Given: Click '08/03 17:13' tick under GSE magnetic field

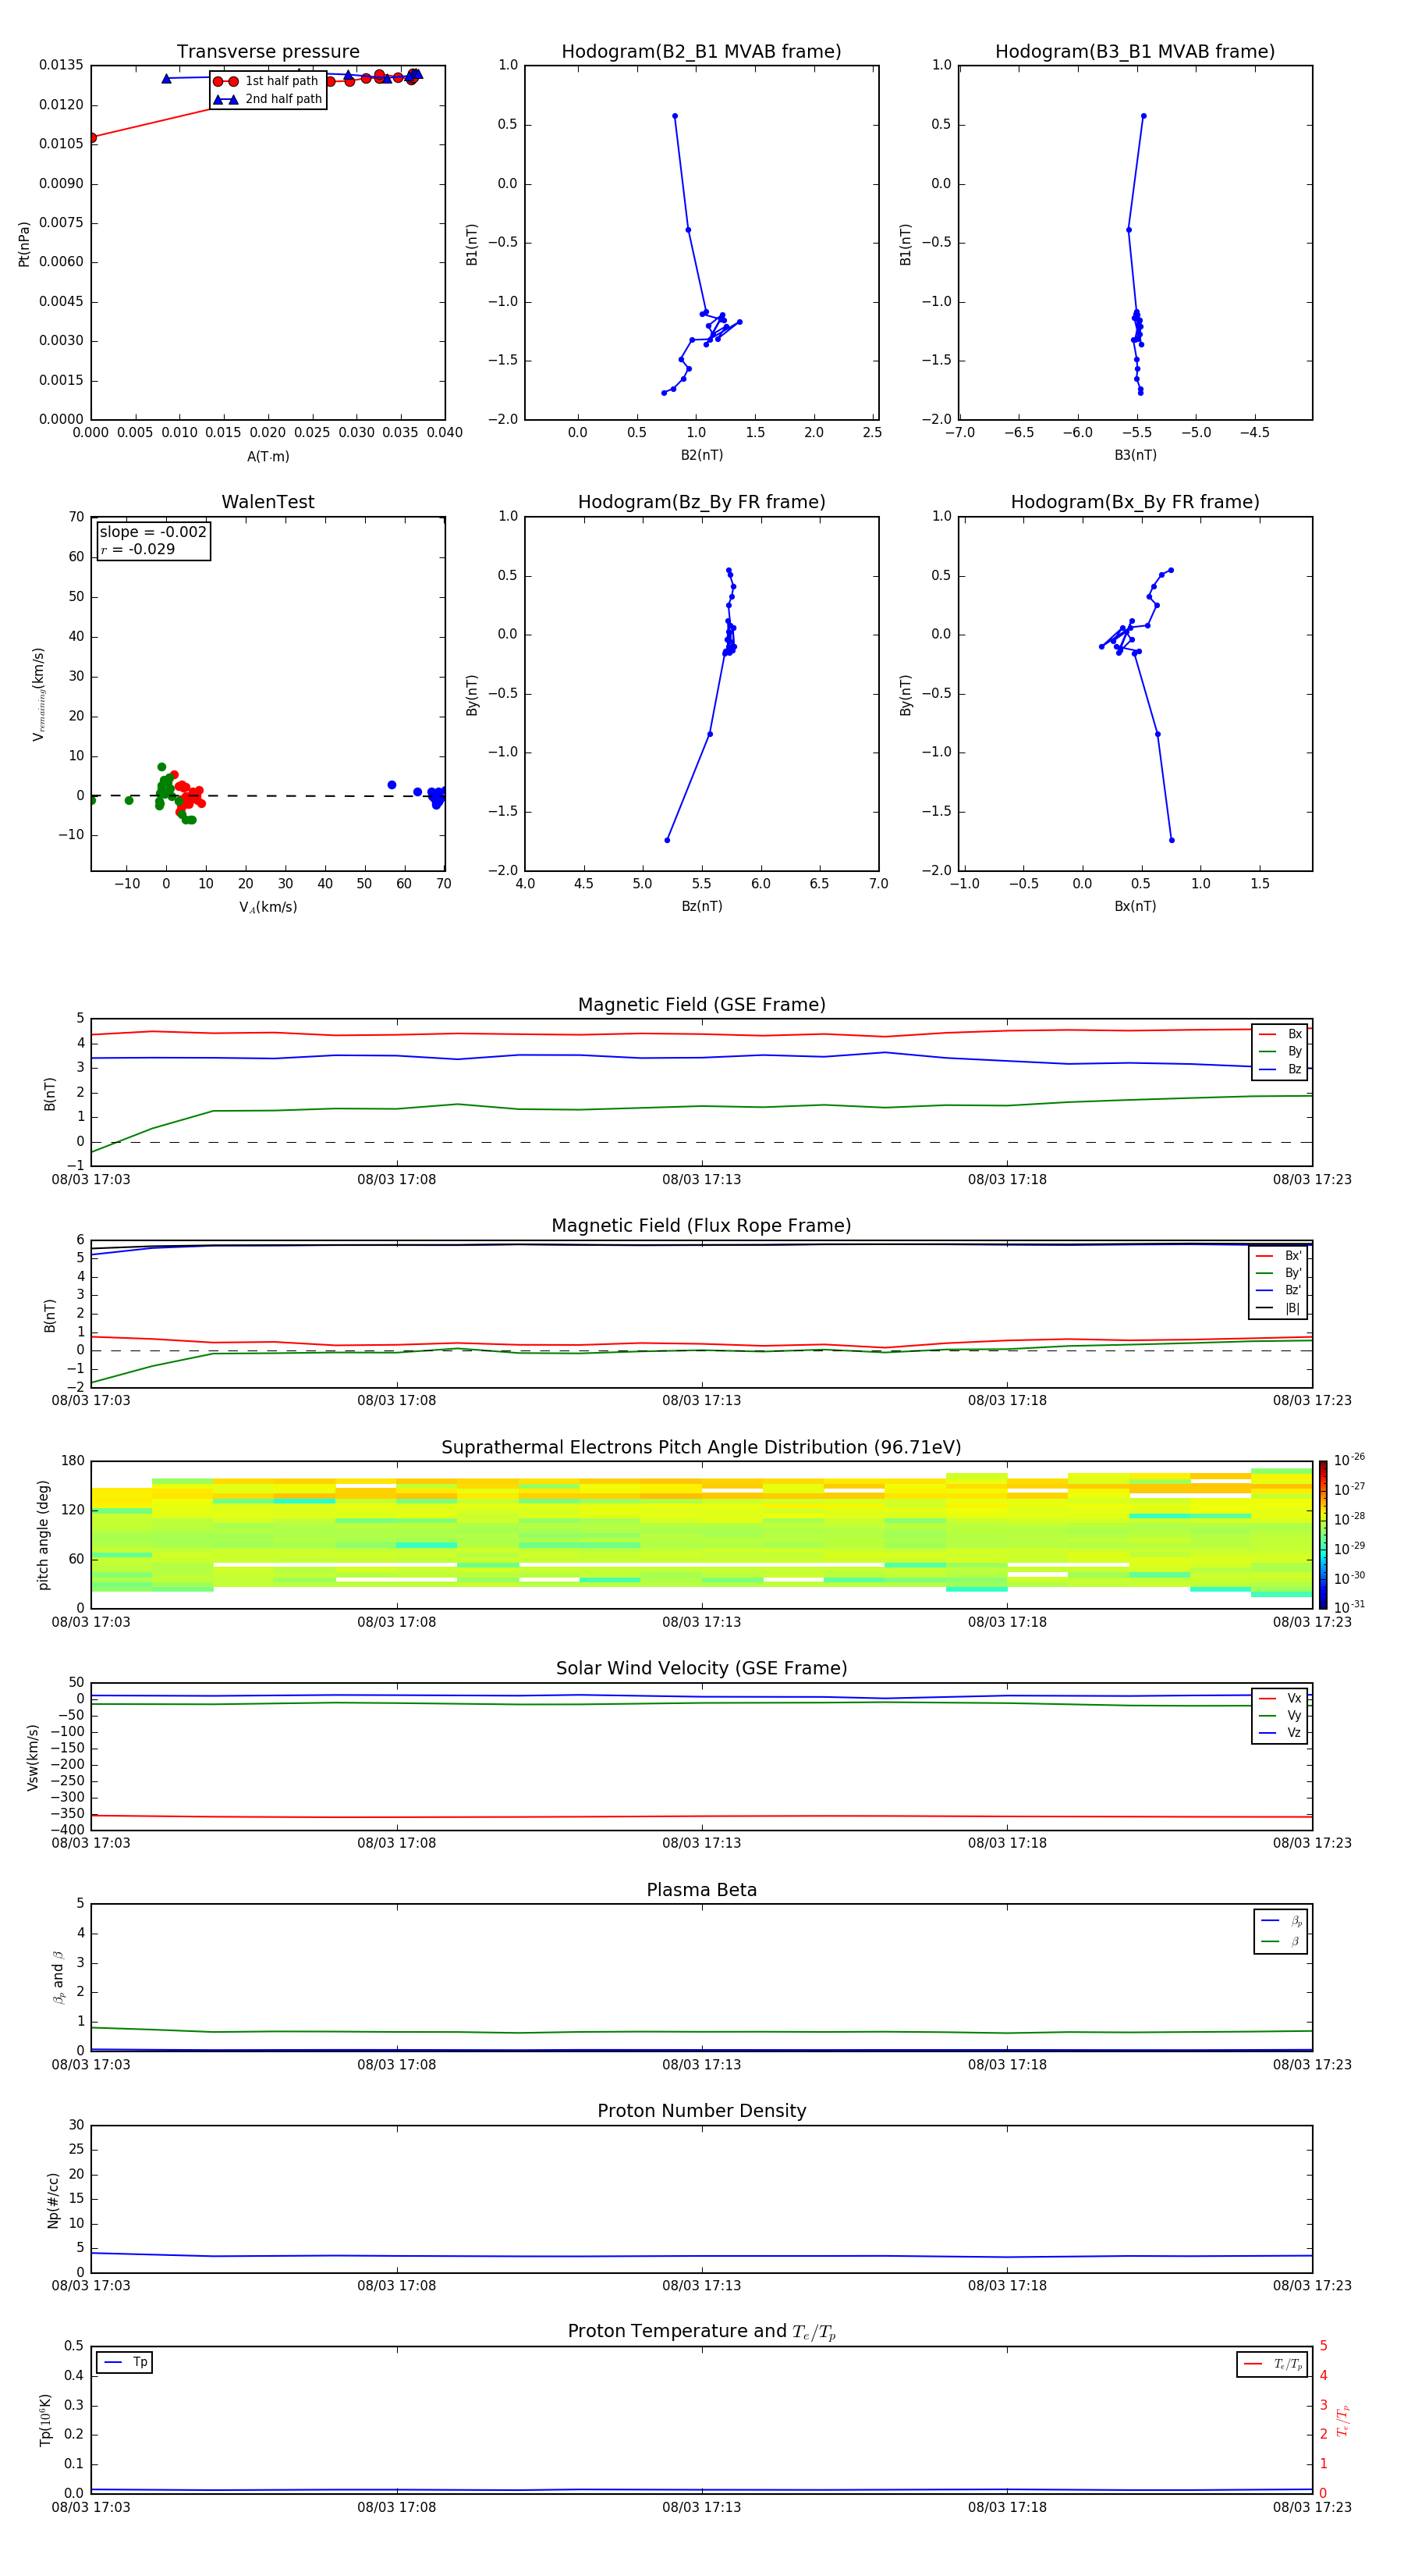Looking at the screenshot, I should pyautogui.click(x=701, y=1180).
